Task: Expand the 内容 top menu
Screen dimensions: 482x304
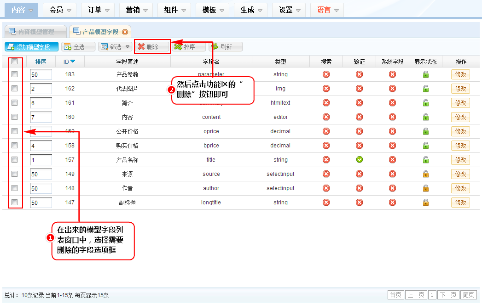Action: click(22, 10)
